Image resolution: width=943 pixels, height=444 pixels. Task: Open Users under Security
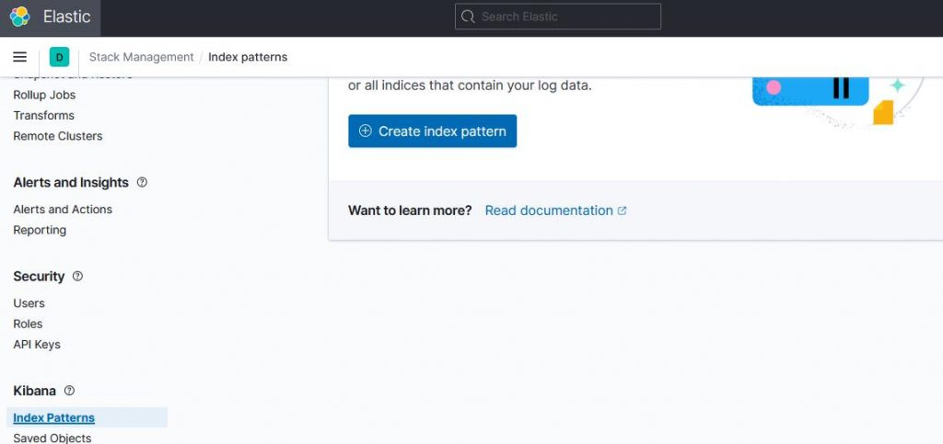(x=29, y=303)
